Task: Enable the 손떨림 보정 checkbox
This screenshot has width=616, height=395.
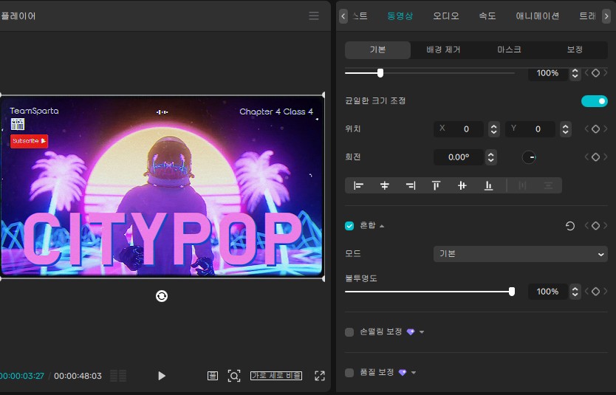Action: coord(349,332)
